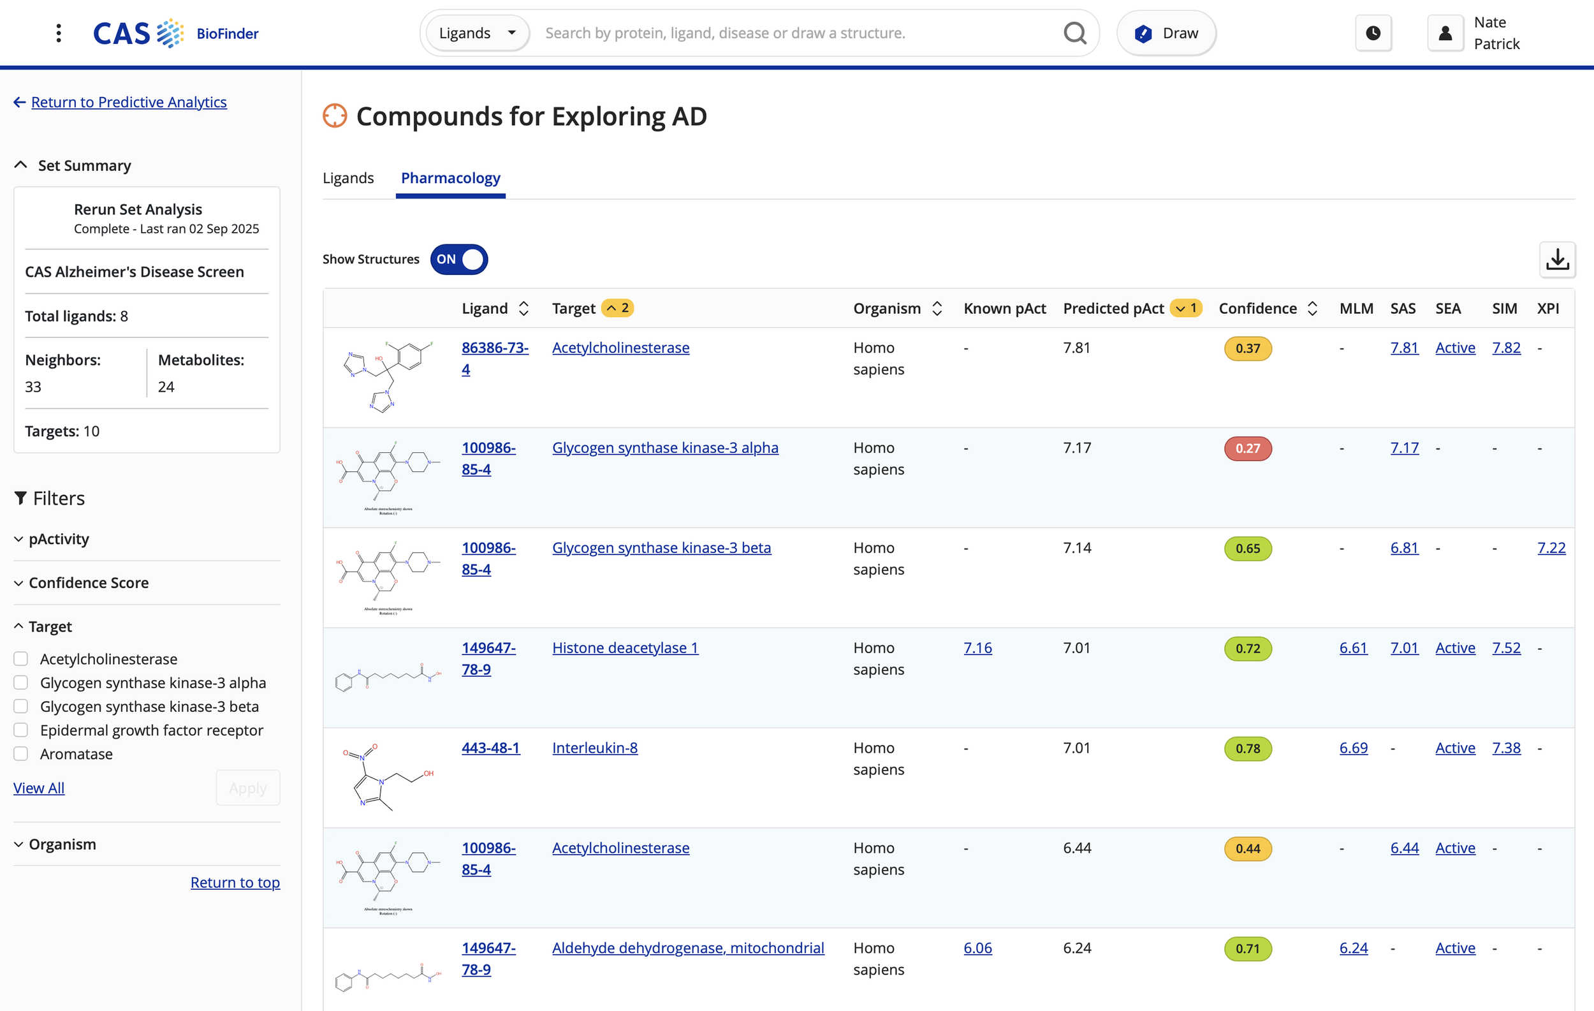Click the user profile icon
Viewport: 1594px width, 1011px height.
point(1444,33)
